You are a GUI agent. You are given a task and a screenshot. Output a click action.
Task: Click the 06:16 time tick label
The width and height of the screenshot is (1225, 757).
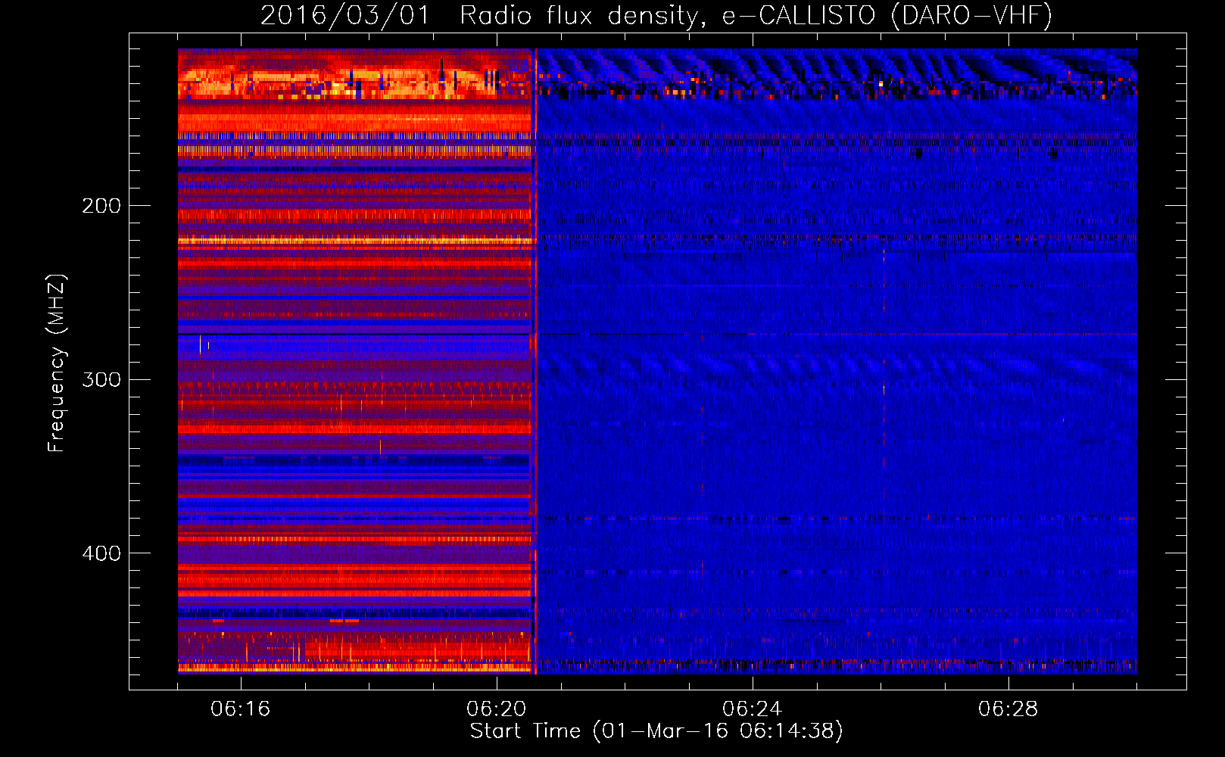point(240,709)
